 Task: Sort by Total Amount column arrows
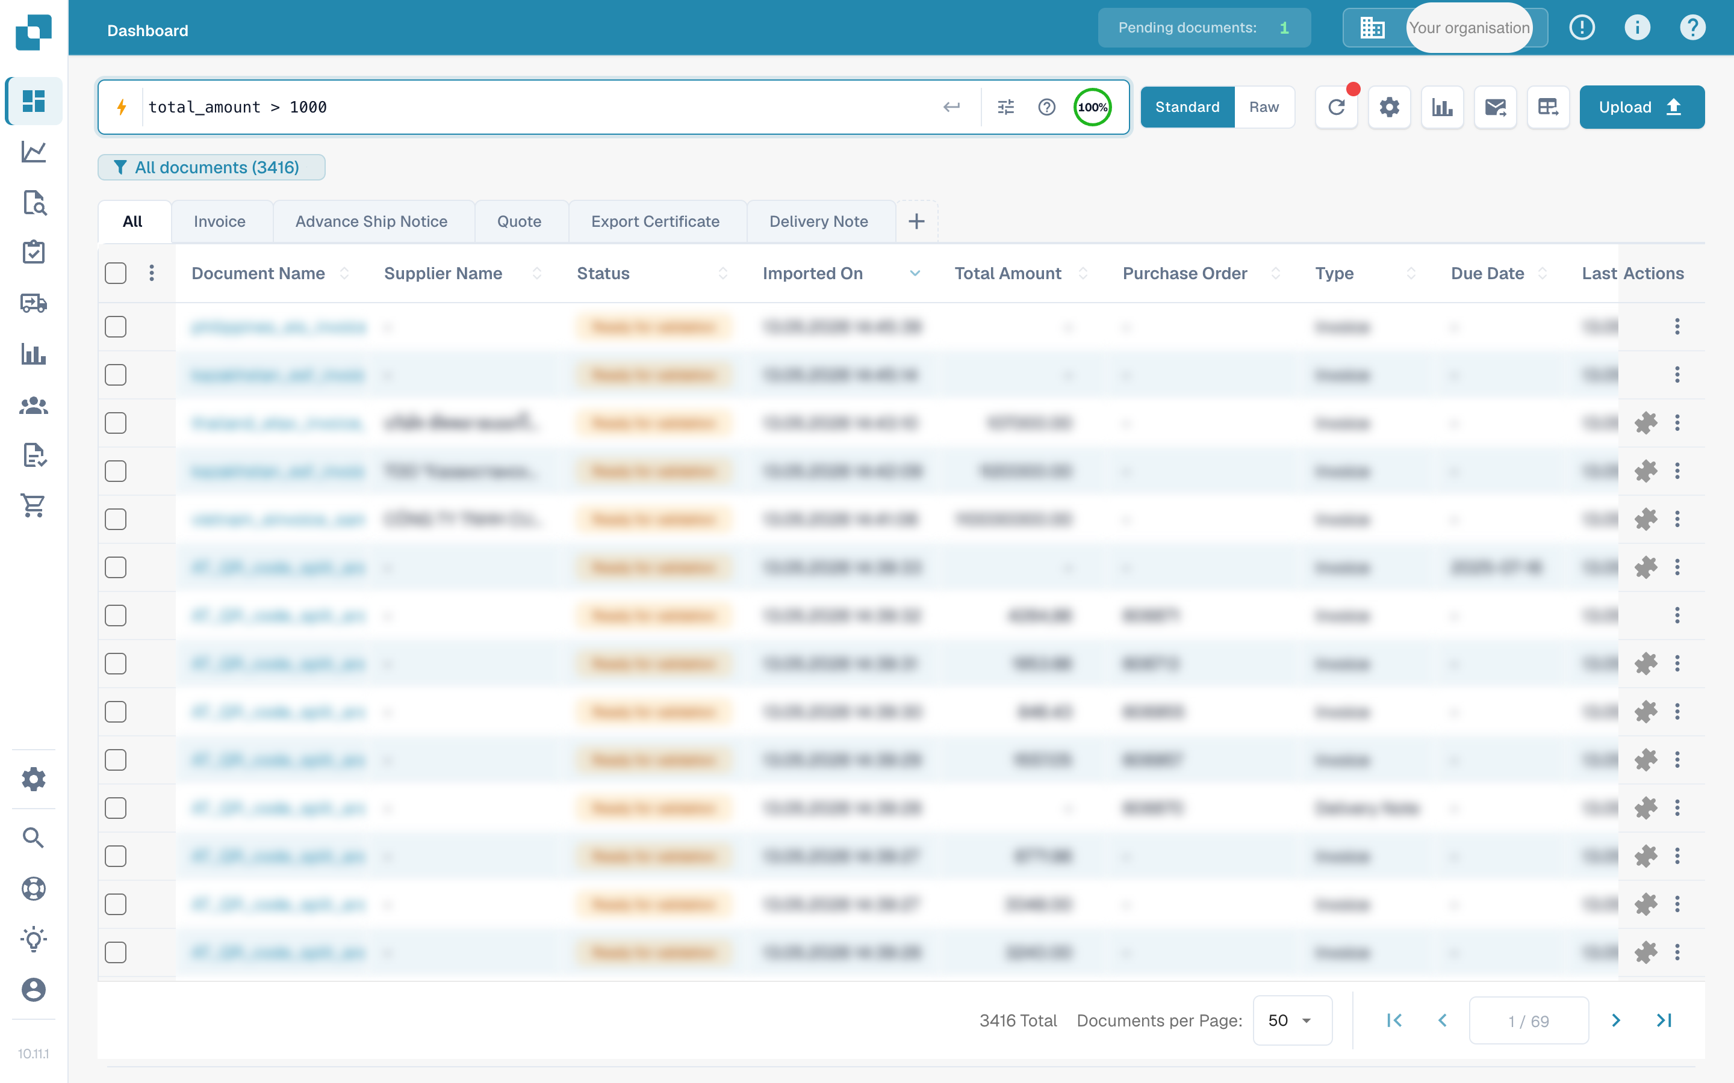tap(1083, 273)
